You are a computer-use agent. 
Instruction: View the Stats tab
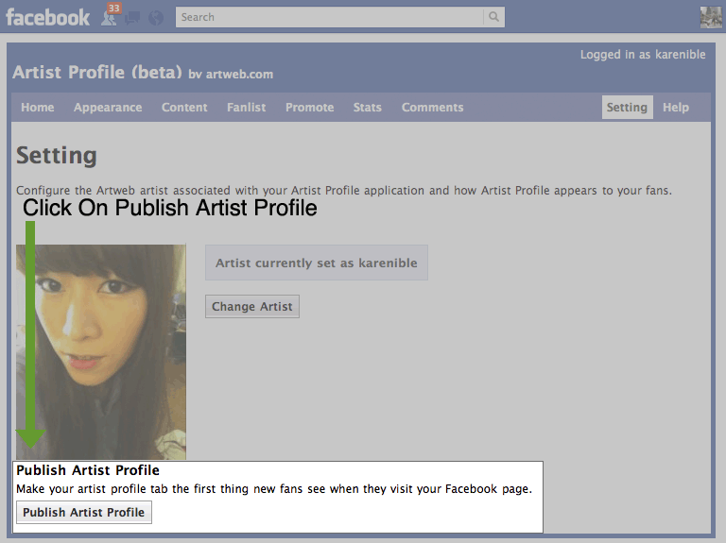click(368, 108)
